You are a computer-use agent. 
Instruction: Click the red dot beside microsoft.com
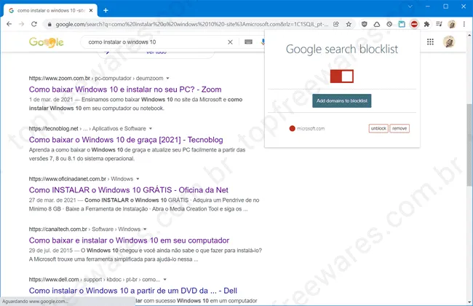(292, 128)
